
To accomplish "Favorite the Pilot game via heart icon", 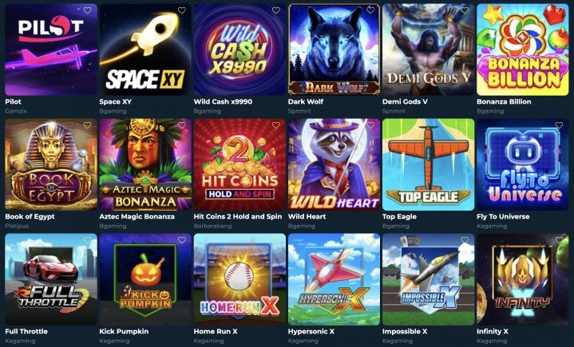I will pyautogui.click(x=87, y=10).
